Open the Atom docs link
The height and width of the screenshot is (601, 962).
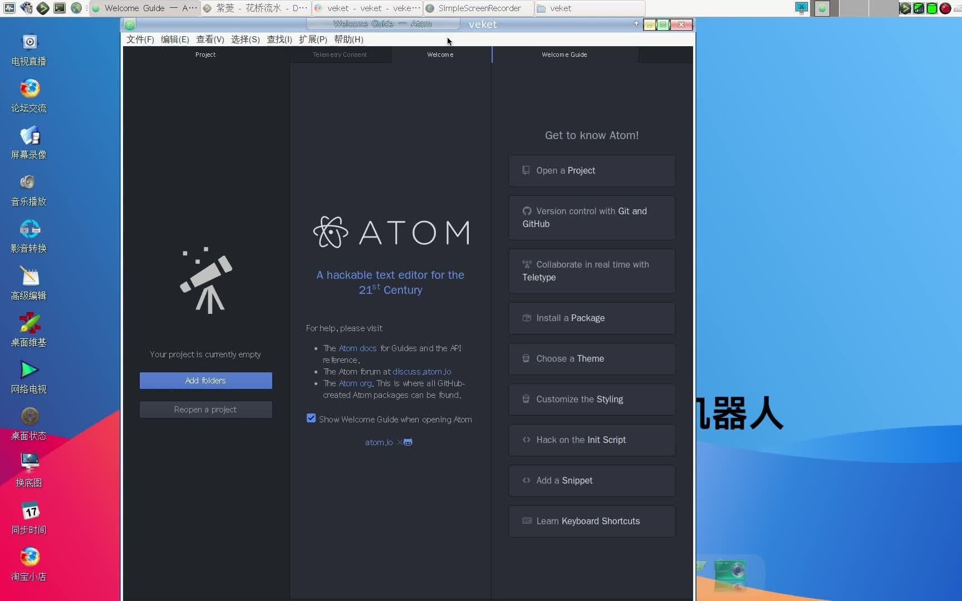point(357,348)
